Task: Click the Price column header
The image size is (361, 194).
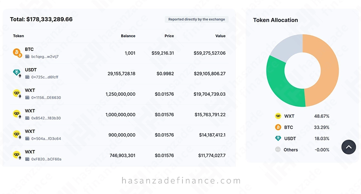Action: tap(169, 36)
